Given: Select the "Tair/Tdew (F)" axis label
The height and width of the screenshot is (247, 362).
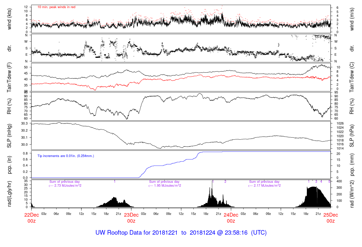Looking at the screenshot, I should pos(9,77).
